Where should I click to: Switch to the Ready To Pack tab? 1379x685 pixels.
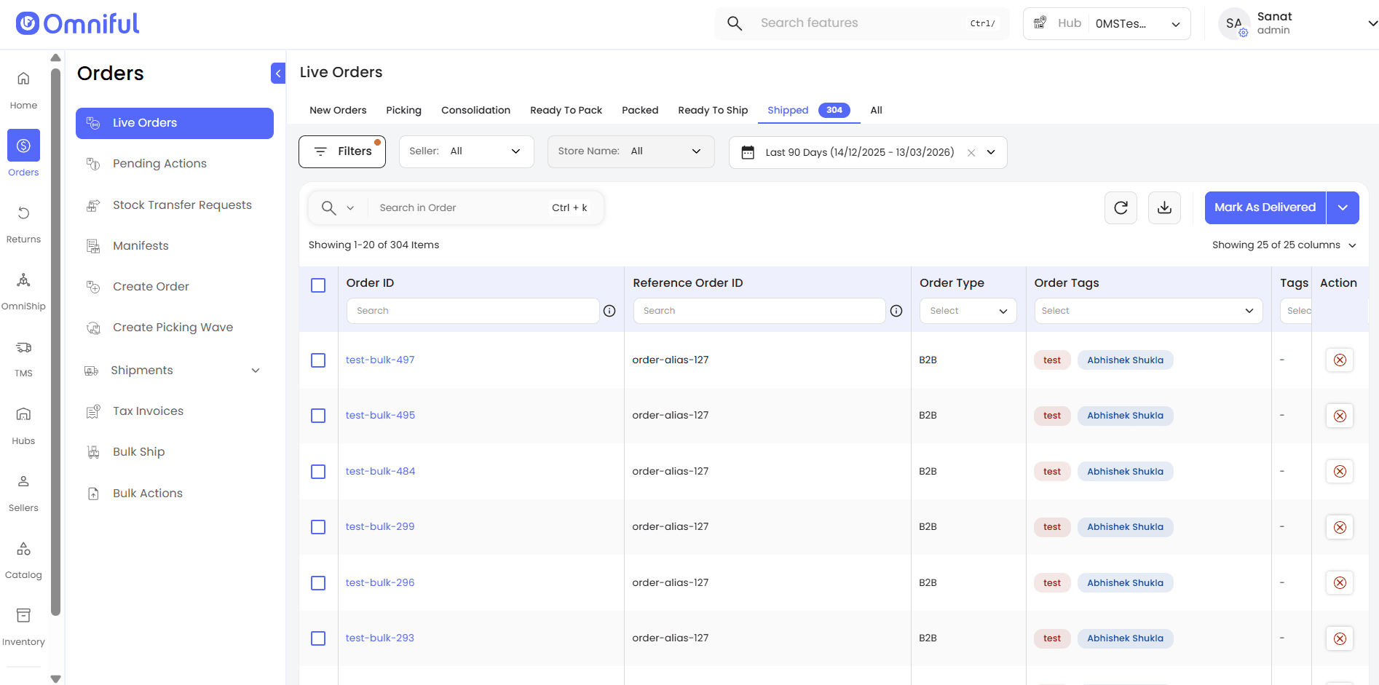tap(566, 111)
